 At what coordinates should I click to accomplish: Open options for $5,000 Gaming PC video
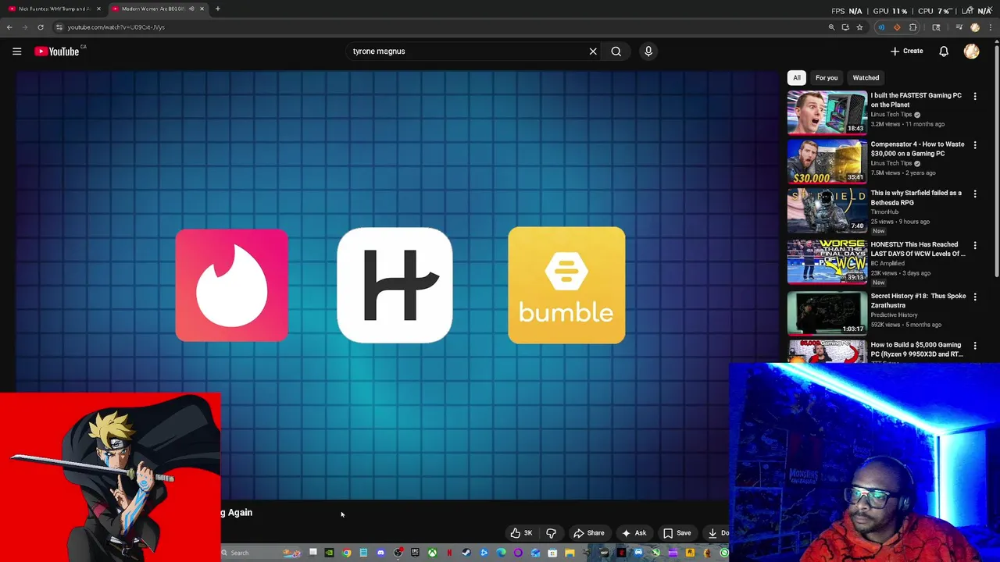(x=975, y=345)
